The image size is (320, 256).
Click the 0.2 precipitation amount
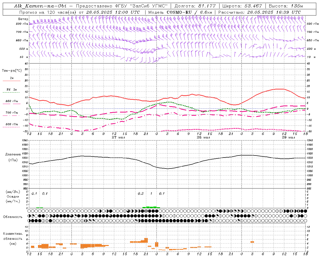coord(141,194)
